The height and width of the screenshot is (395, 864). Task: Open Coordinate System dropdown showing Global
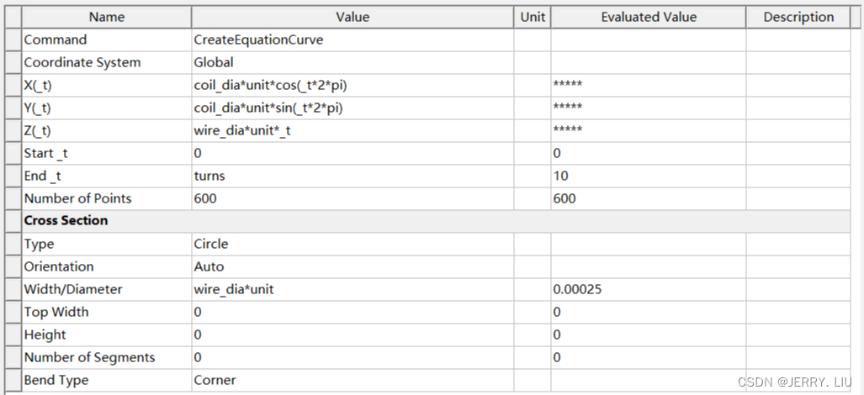click(352, 63)
